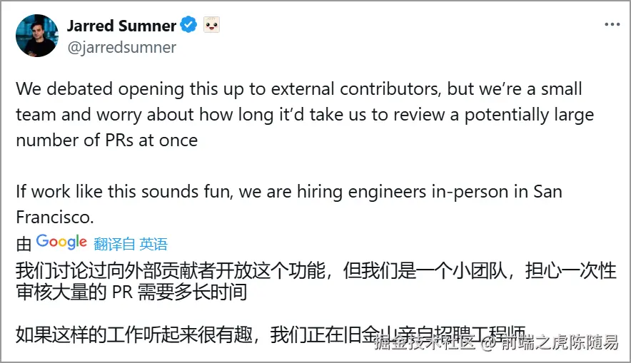Click the Bun emoji beside the name
Viewport: 631px width, 363px height.
pyautogui.click(x=211, y=26)
